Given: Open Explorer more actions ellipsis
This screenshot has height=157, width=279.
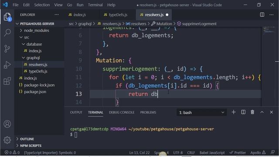Looking at the screenshot, I should 57,14.
